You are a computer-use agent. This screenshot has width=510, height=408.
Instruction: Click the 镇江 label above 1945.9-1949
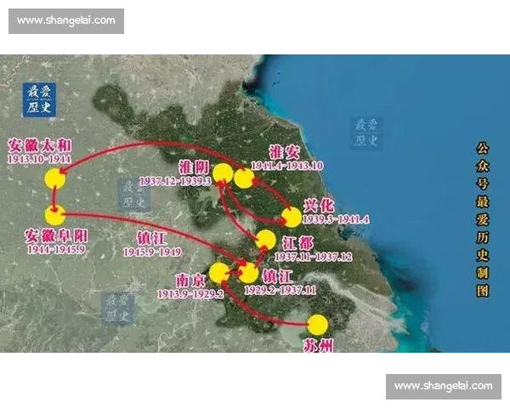tap(152, 239)
